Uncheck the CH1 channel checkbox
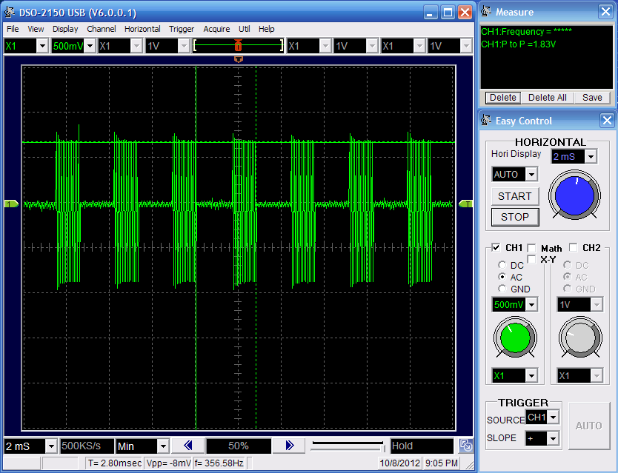Image resolution: width=618 pixels, height=473 pixels. tap(496, 248)
